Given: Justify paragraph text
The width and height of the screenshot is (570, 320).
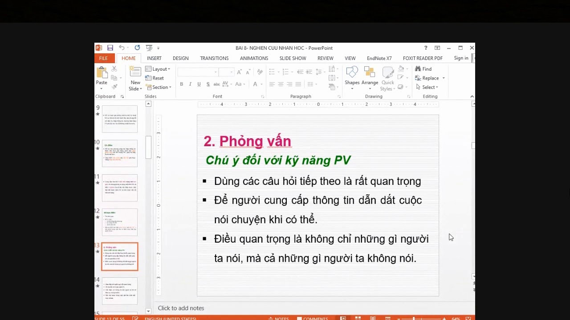Looking at the screenshot, I should coord(298,84).
